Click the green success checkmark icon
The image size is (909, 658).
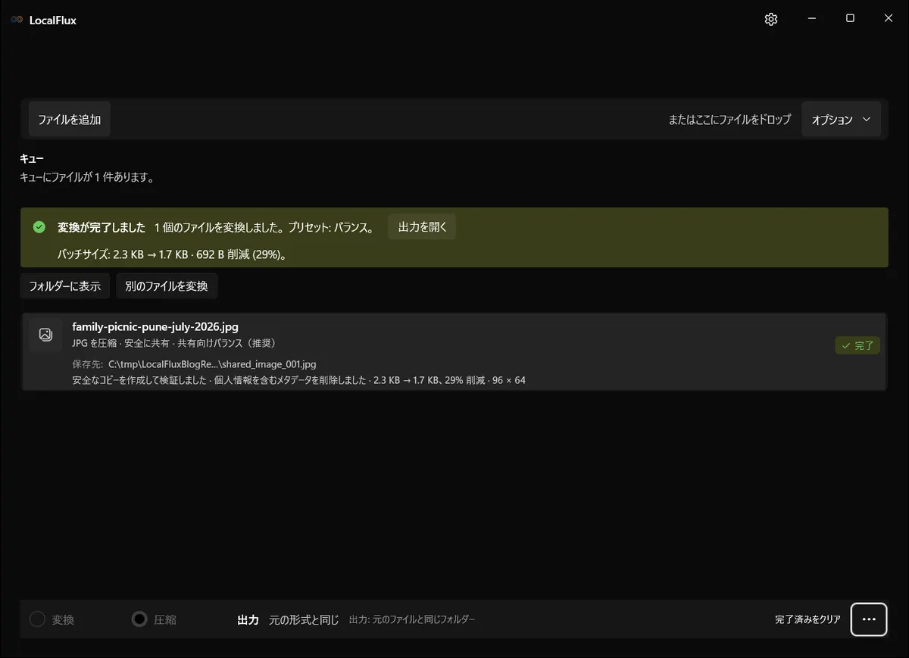39,227
